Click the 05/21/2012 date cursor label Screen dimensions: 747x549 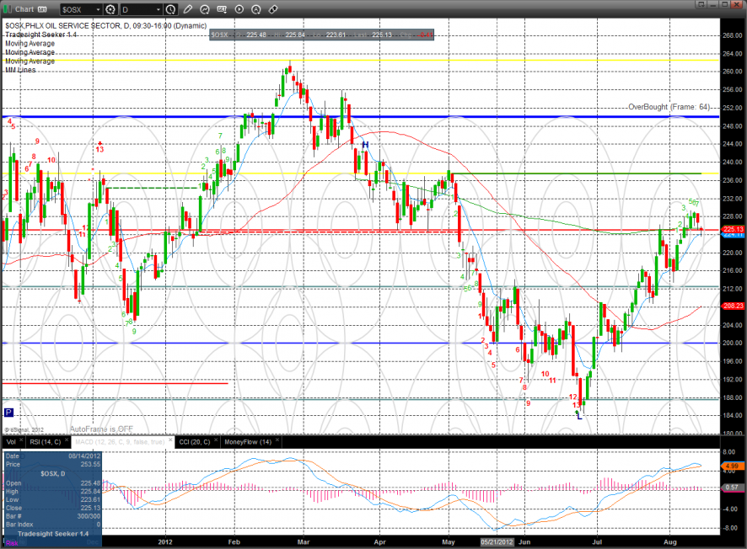click(x=497, y=542)
